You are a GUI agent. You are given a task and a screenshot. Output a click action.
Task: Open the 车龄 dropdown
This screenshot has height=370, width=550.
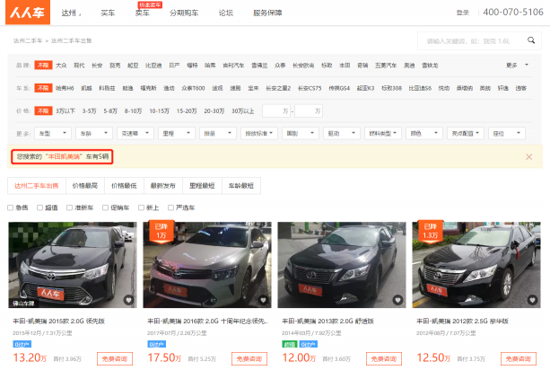[x=94, y=134]
